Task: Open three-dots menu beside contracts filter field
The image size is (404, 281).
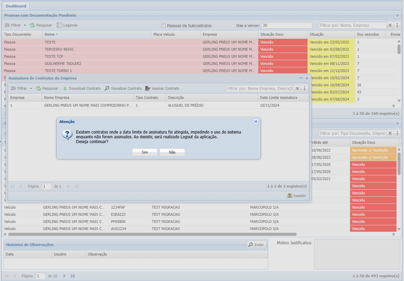Action: (x=304, y=88)
